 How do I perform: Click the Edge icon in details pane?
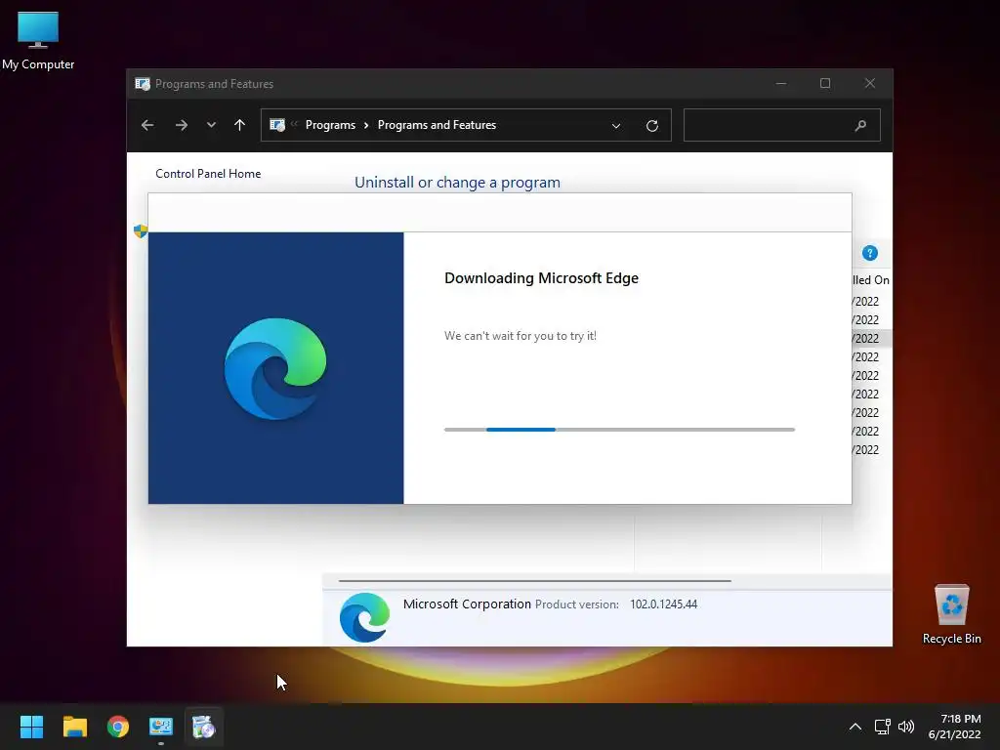[x=365, y=617]
